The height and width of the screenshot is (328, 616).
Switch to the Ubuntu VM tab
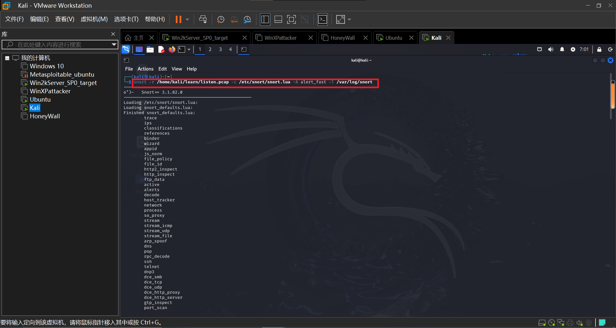394,38
